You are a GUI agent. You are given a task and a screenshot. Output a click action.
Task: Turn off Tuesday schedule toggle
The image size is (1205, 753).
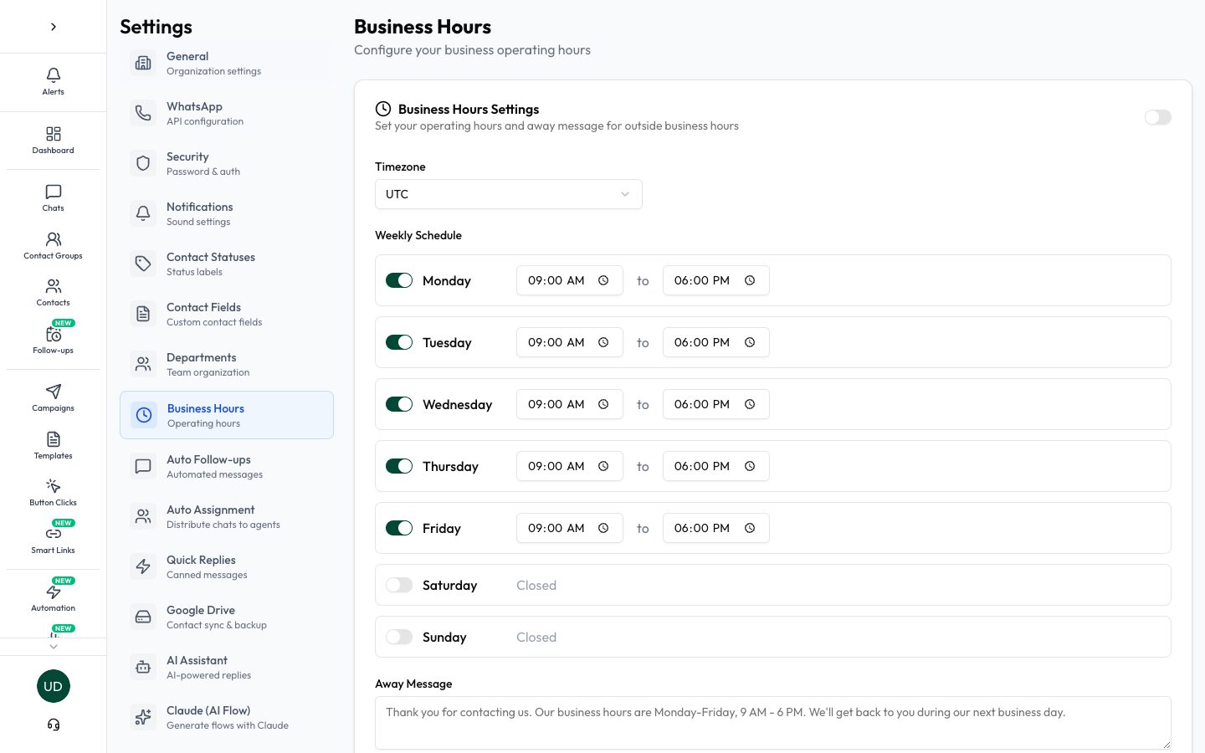[399, 342]
